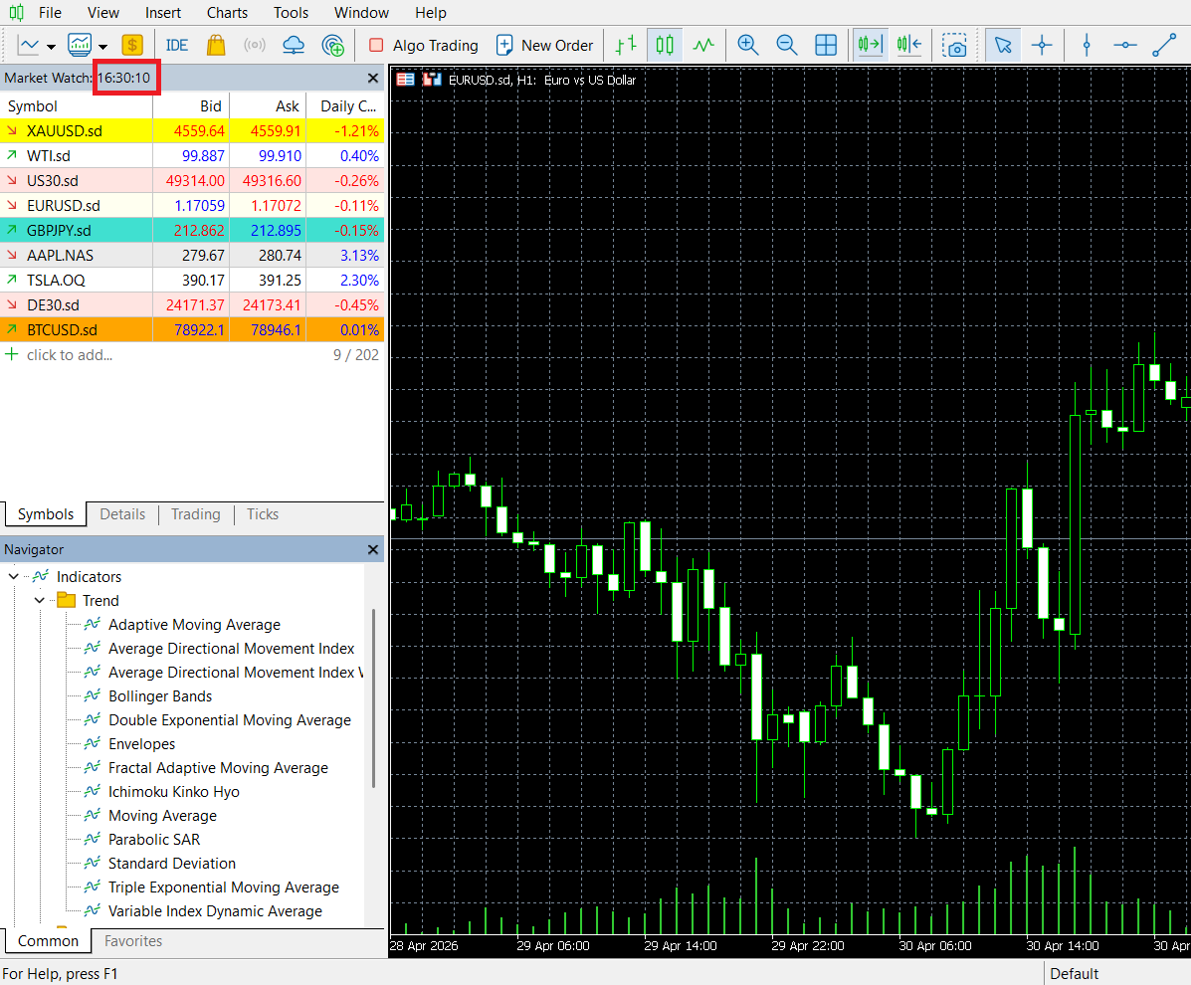Switch to the Ticks tab
Viewport: 1191px width, 985px height.
(x=263, y=514)
